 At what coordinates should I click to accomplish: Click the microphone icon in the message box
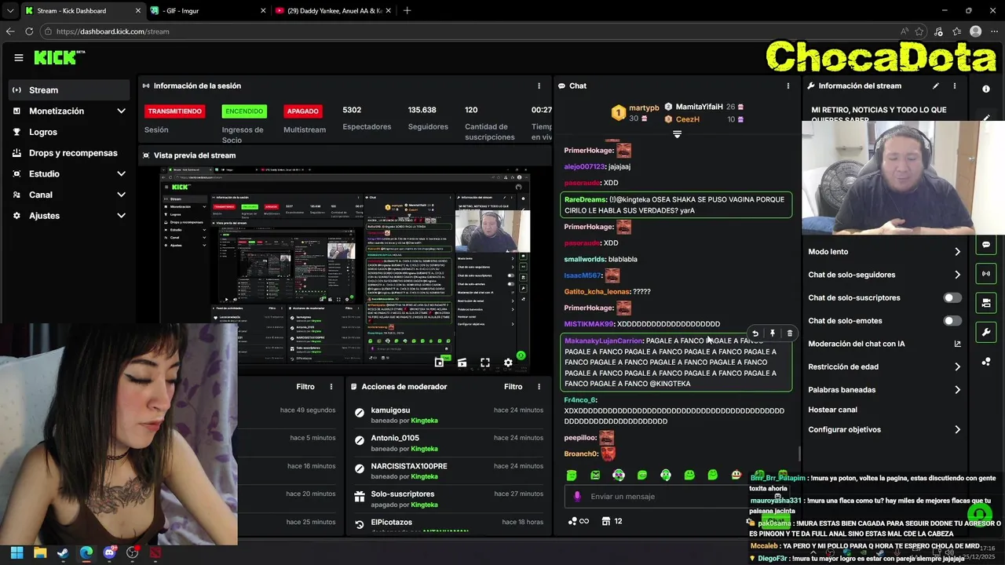pyautogui.click(x=577, y=496)
